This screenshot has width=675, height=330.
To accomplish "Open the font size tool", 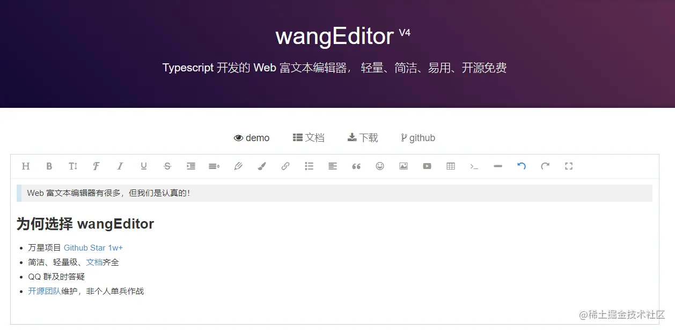I will coord(73,166).
